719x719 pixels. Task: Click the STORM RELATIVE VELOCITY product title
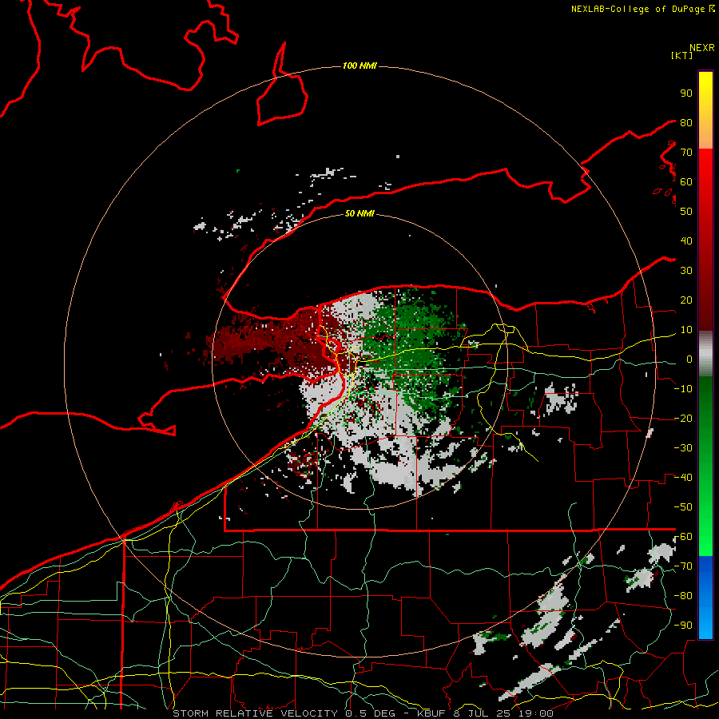(255, 713)
